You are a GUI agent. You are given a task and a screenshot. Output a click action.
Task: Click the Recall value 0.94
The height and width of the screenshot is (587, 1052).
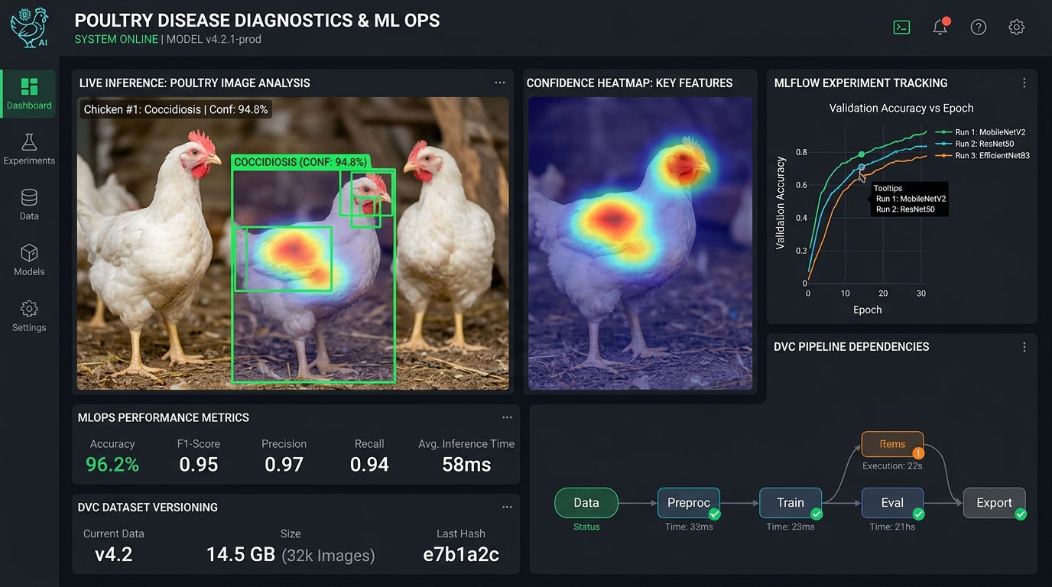[369, 464]
